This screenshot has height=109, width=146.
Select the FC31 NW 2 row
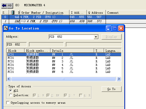point(64,58)
